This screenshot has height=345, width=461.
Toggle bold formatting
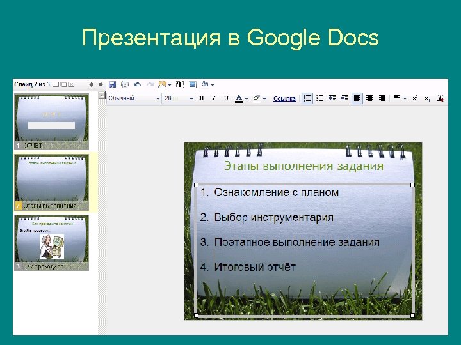(x=202, y=98)
